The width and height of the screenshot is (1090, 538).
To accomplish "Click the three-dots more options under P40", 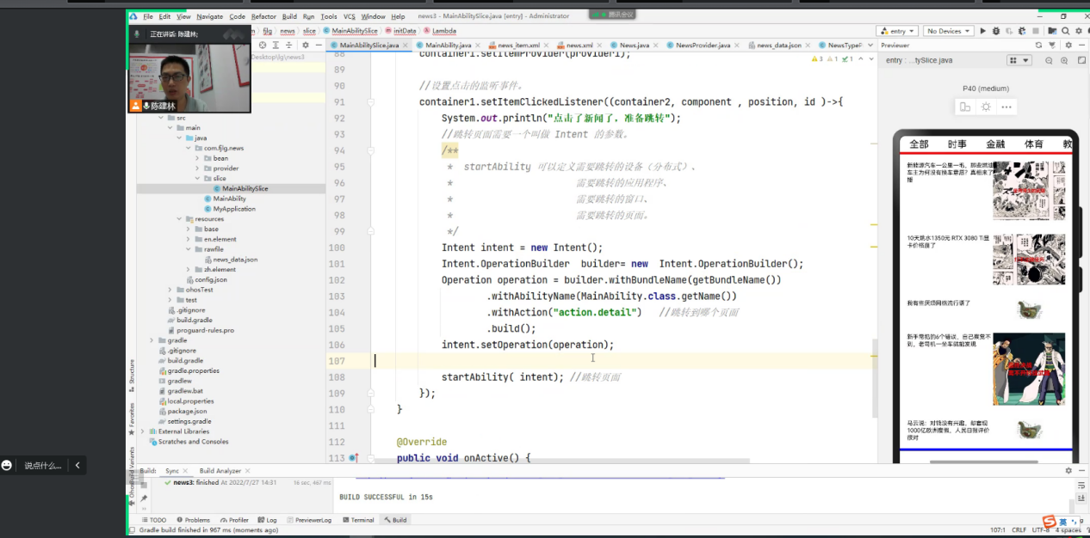I will [1006, 107].
